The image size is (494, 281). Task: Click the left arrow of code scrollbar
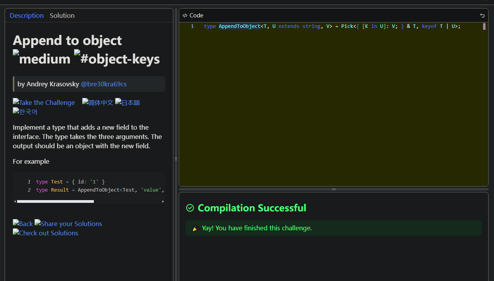point(15,201)
